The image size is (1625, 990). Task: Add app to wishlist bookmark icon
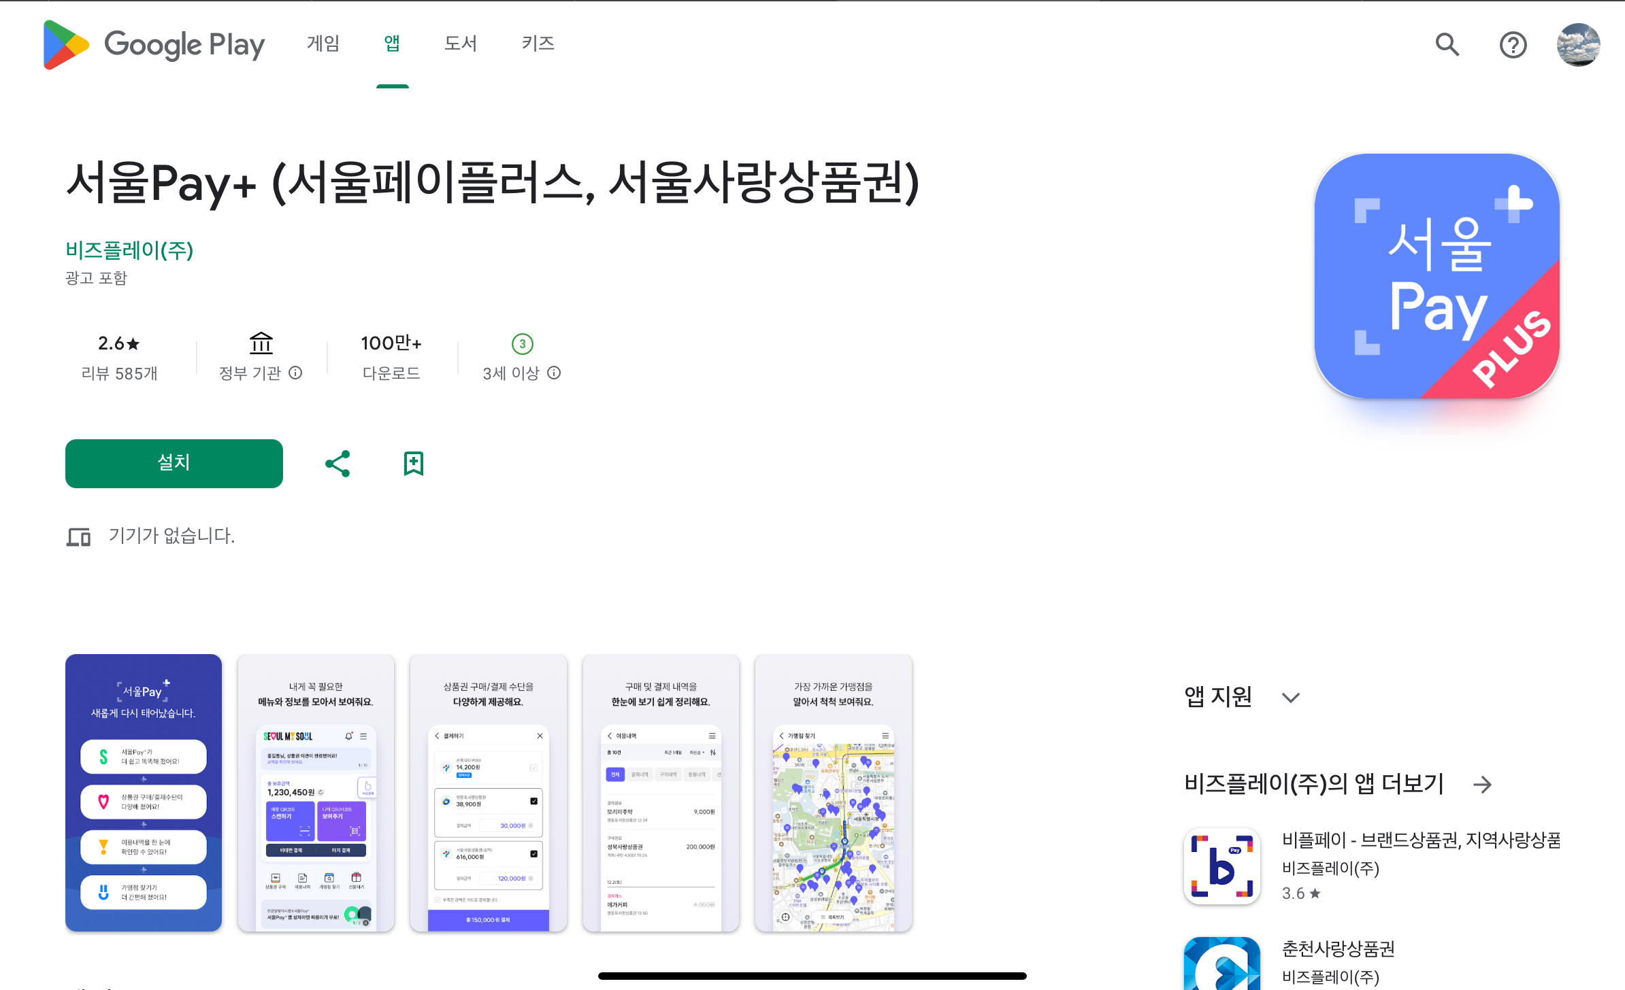pyautogui.click(x=413, y=464)
